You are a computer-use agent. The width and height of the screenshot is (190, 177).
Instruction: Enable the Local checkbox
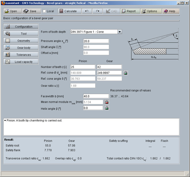pyautogui.click(x=44, y=11)
